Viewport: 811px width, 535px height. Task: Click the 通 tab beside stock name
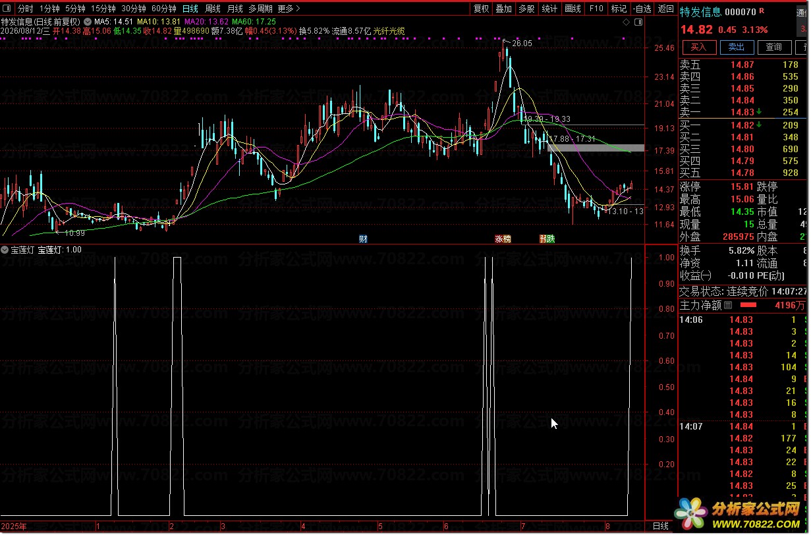tap(801, 11)
